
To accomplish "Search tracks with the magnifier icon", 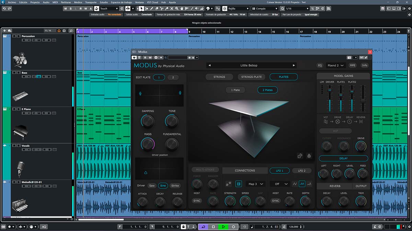I will 71,30.
